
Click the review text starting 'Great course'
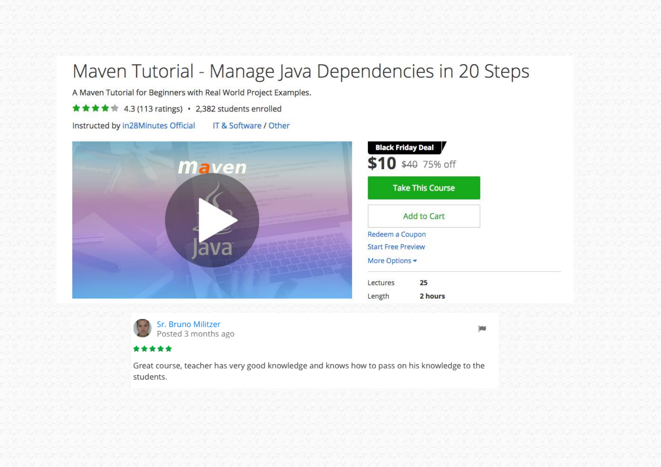click(309, 371)
